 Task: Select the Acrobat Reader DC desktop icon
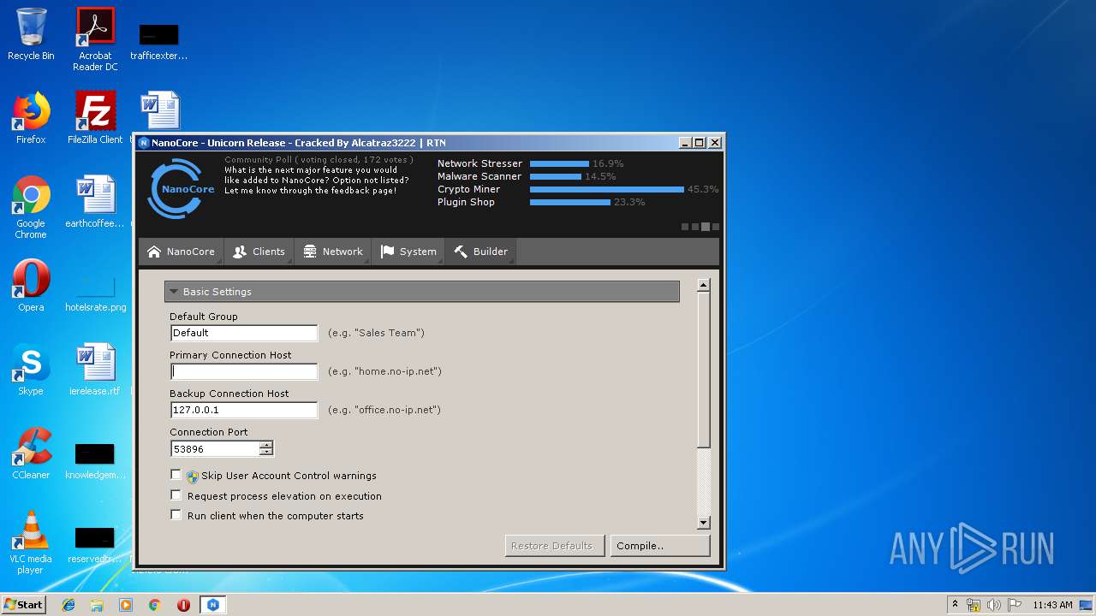click(95, 39)
